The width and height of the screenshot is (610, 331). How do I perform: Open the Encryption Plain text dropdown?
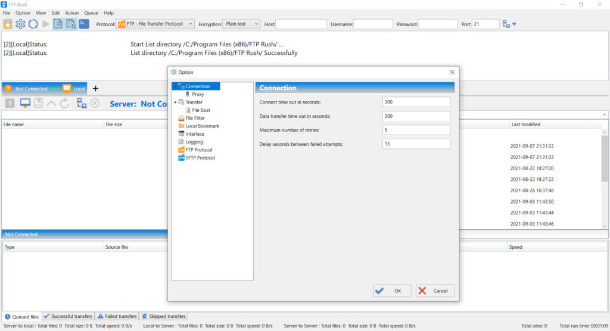click(x=241, y=24)
